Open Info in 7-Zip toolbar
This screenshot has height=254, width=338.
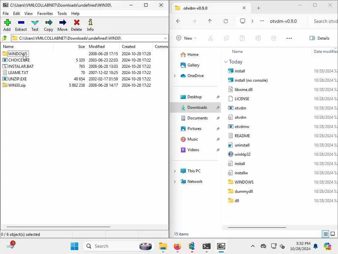[90, 25]
